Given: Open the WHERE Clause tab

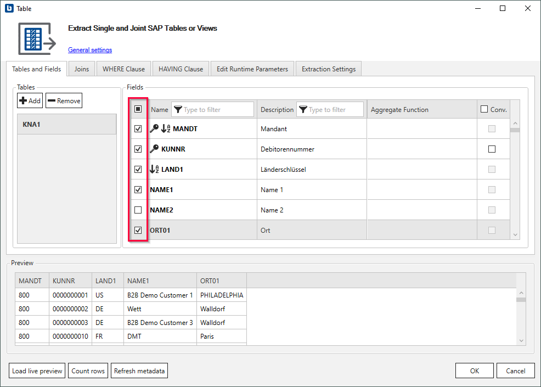Looking at the screenshot, I should (x=123, y=69).
